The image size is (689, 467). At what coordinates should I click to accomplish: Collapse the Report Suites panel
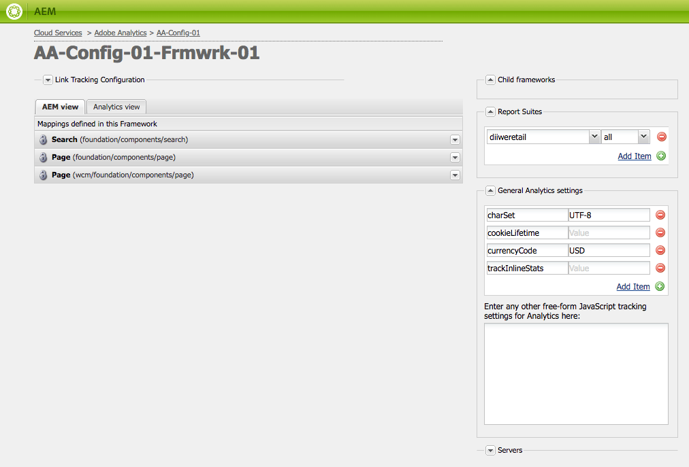point(490,111)
